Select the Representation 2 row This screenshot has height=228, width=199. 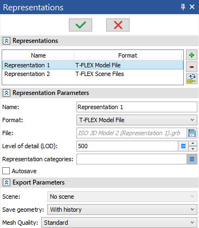pos(93,74)
